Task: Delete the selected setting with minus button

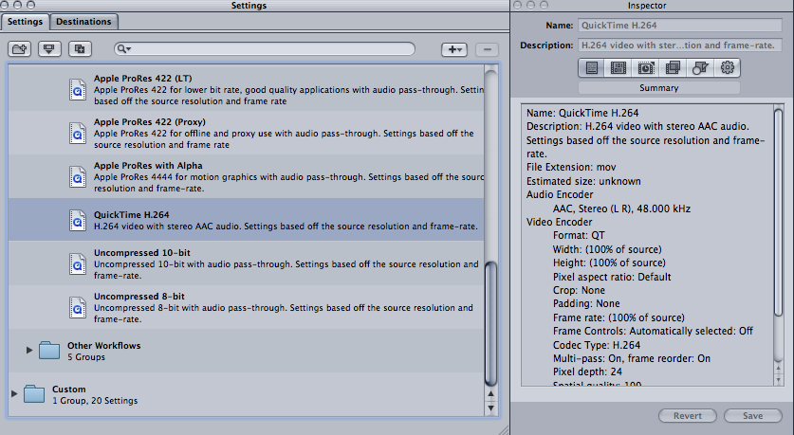Action: pyautogui.click(x=488, y=49)
